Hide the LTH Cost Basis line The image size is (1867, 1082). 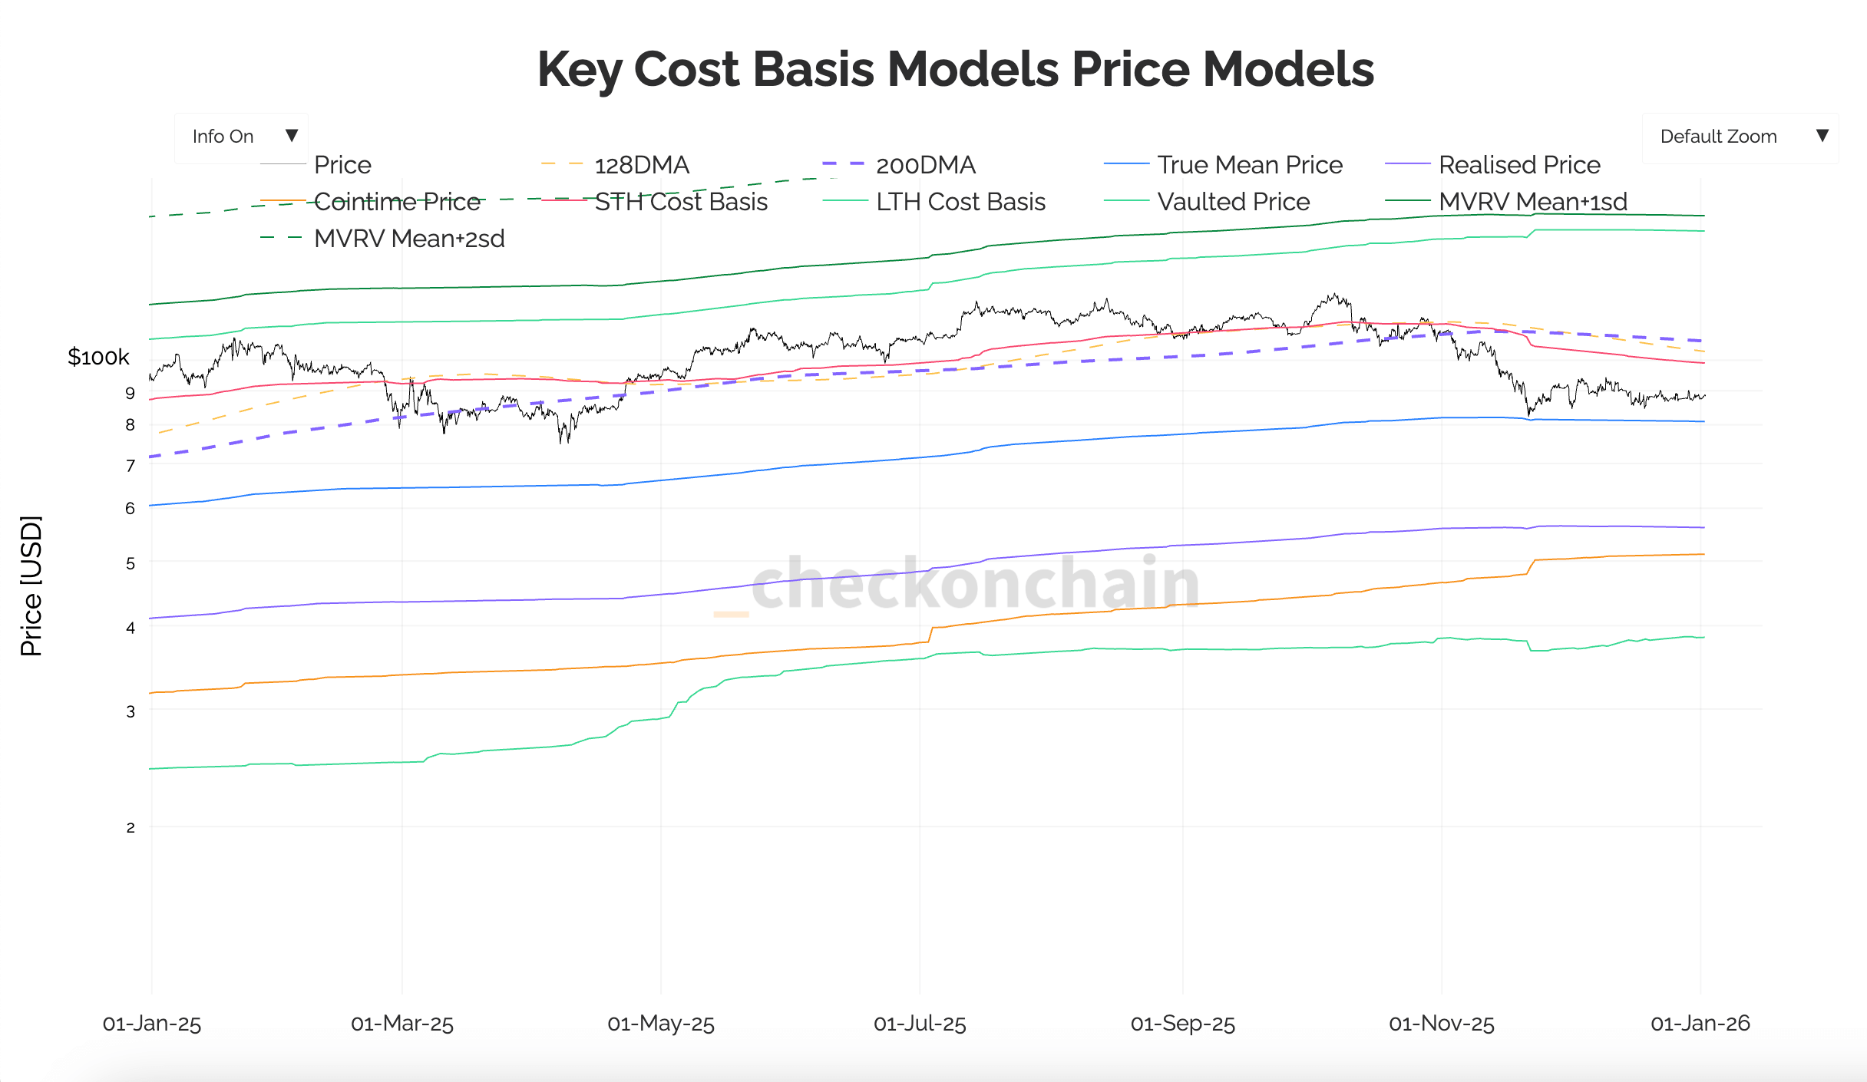[960, 202]
